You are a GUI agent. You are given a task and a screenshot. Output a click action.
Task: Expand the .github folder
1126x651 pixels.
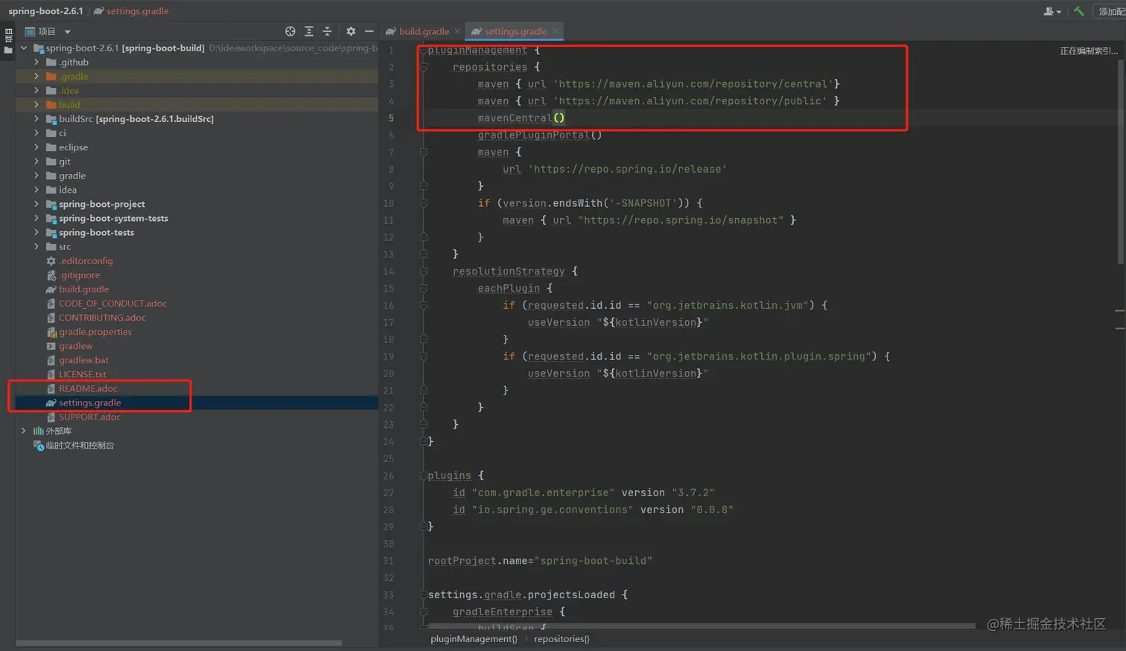36,62
